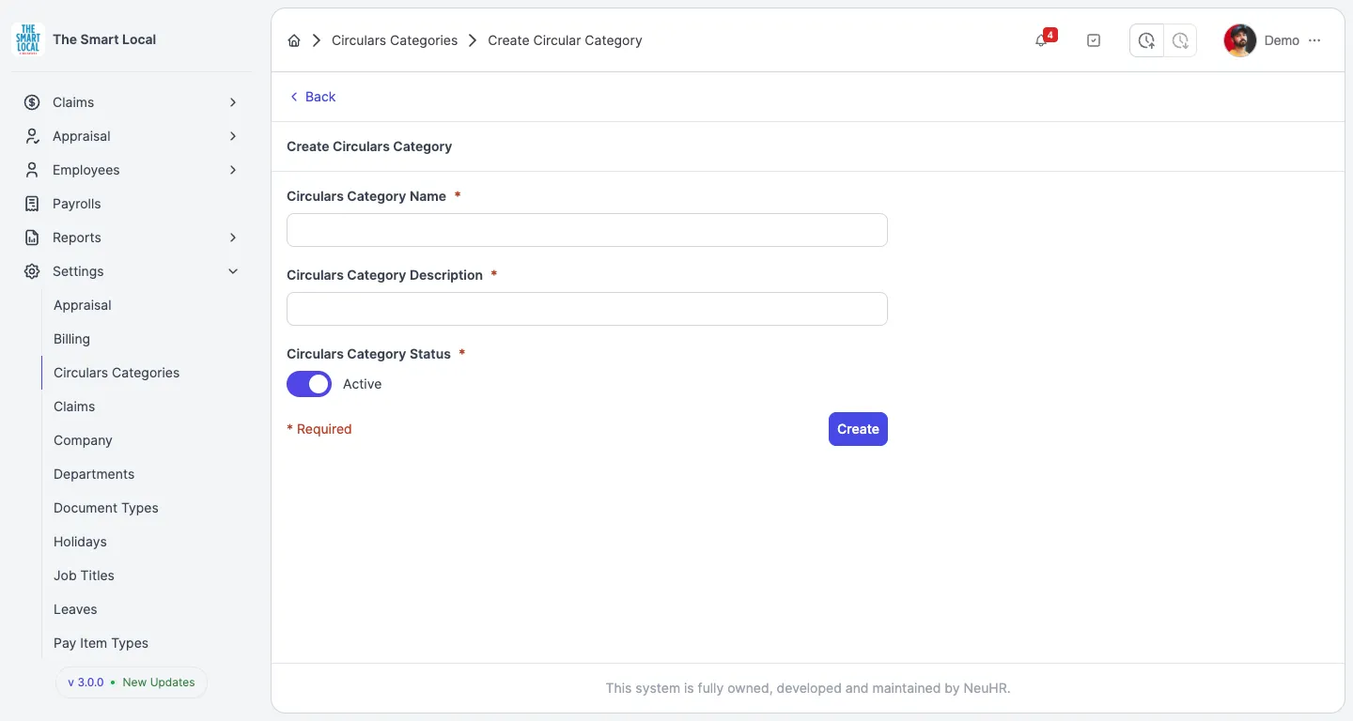Click The Smart Local company name
Viewport: 1353px width, 721px height.
104,39
